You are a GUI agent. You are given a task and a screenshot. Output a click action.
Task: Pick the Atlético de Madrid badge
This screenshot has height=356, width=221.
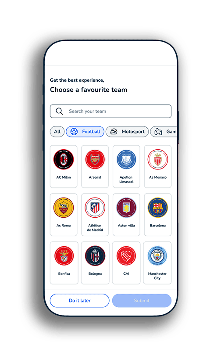tap(95, 208)
